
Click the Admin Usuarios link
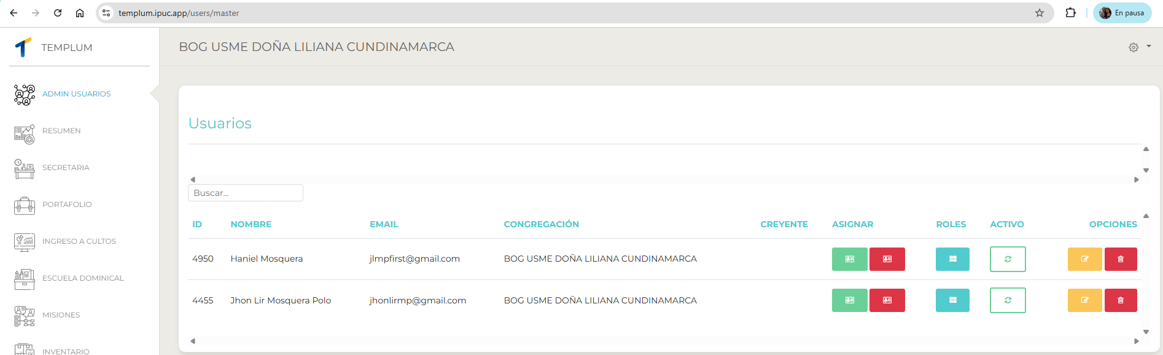tap(76, 94)
